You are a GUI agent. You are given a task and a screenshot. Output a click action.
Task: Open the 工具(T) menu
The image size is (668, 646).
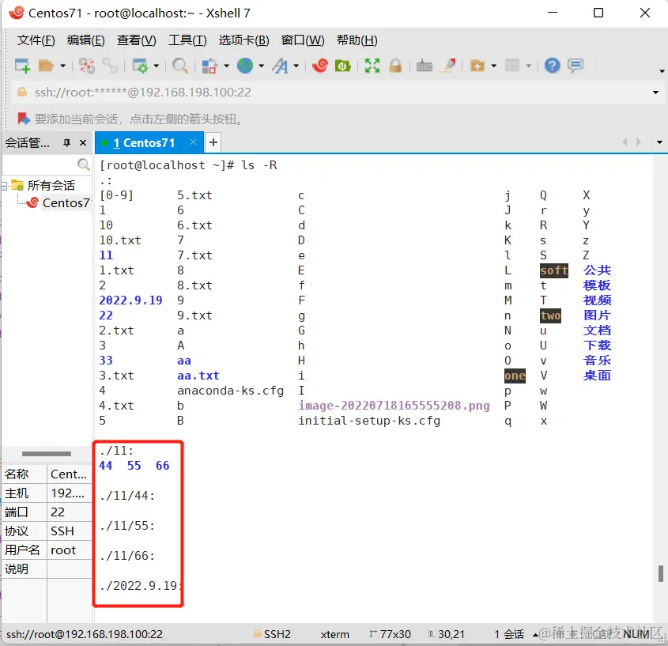click(187, 40)
